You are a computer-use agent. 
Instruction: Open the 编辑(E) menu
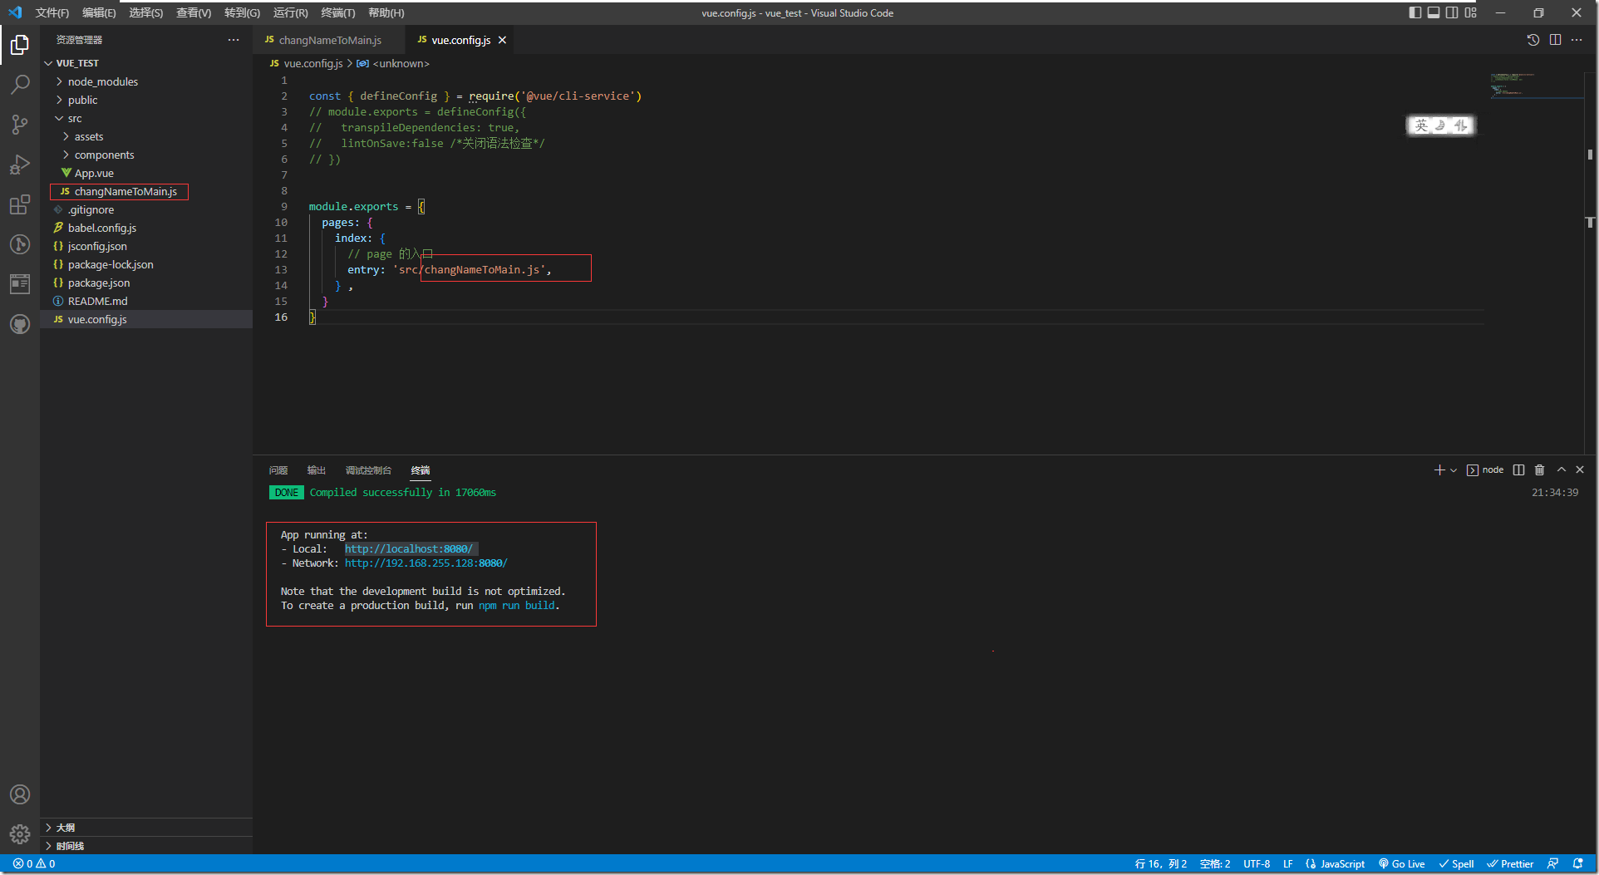coord(99,12)
